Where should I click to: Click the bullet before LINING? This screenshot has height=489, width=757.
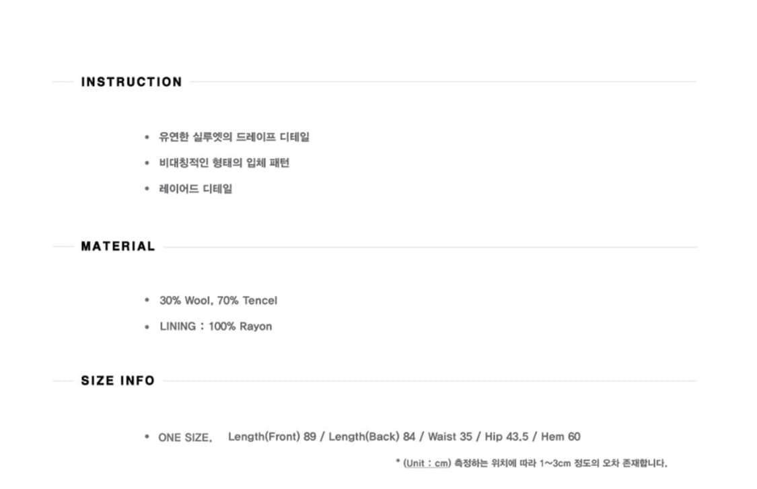[147, 327]
